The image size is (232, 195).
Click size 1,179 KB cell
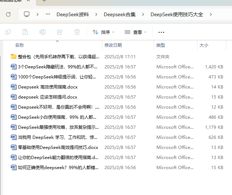click(214, 127)
